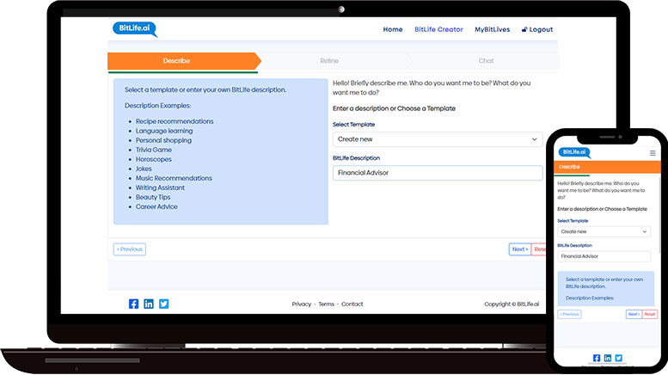The height and width of the screenshot is (375, 668).
Task: Open the Privacy link in the footer
Action: [x=302, y=304]
